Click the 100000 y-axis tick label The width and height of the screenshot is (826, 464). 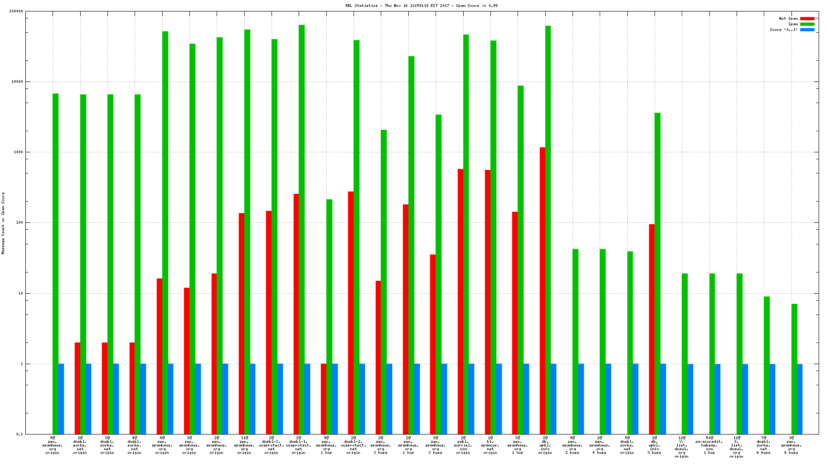point(16,12)
